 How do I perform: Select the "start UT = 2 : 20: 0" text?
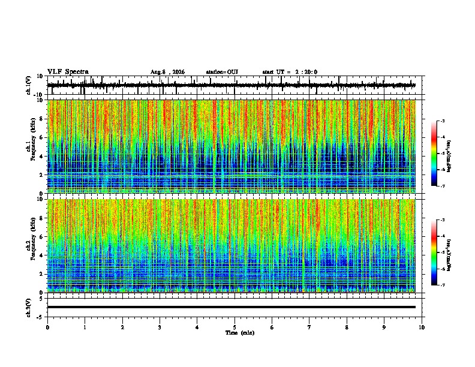point(290,72)
